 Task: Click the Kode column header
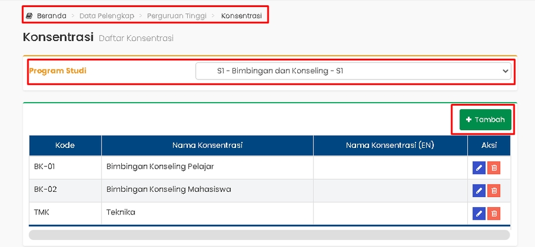[x=65, y=145]
